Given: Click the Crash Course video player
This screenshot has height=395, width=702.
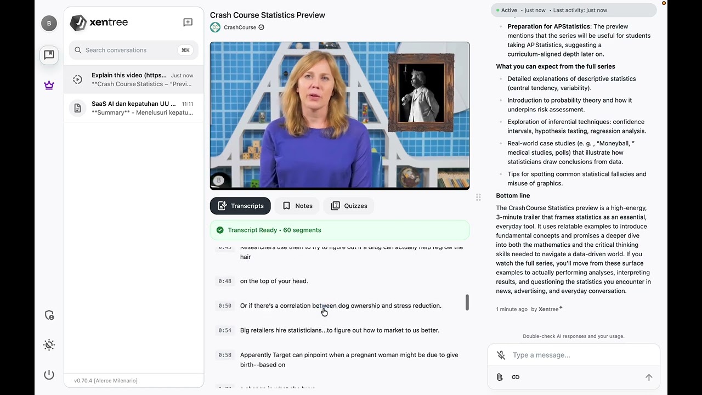Looking at the screenshot, I should click(339, 116).
